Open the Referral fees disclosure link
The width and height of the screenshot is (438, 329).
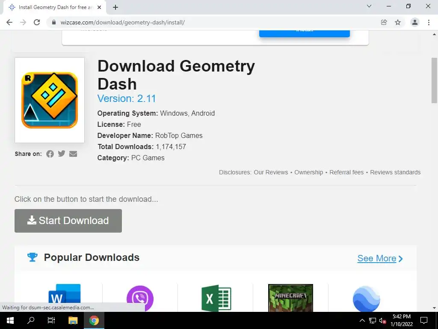coord(346,172)
